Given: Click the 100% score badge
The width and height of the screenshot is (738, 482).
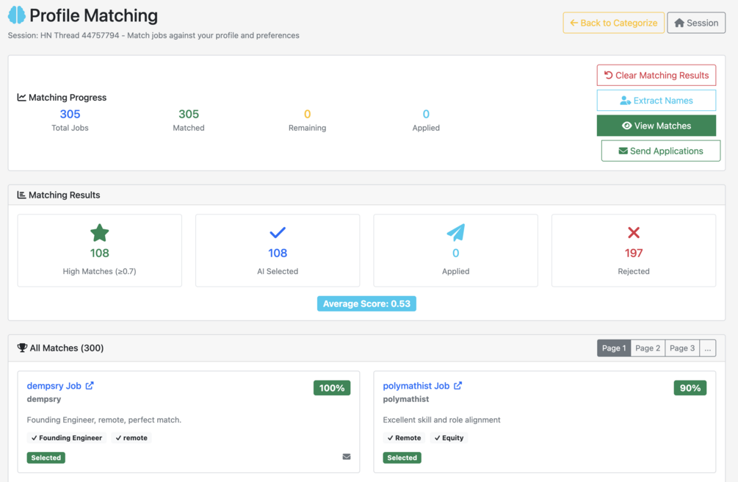Looking at the screenshot, I should pyautogui.click(x=332, y=388).
